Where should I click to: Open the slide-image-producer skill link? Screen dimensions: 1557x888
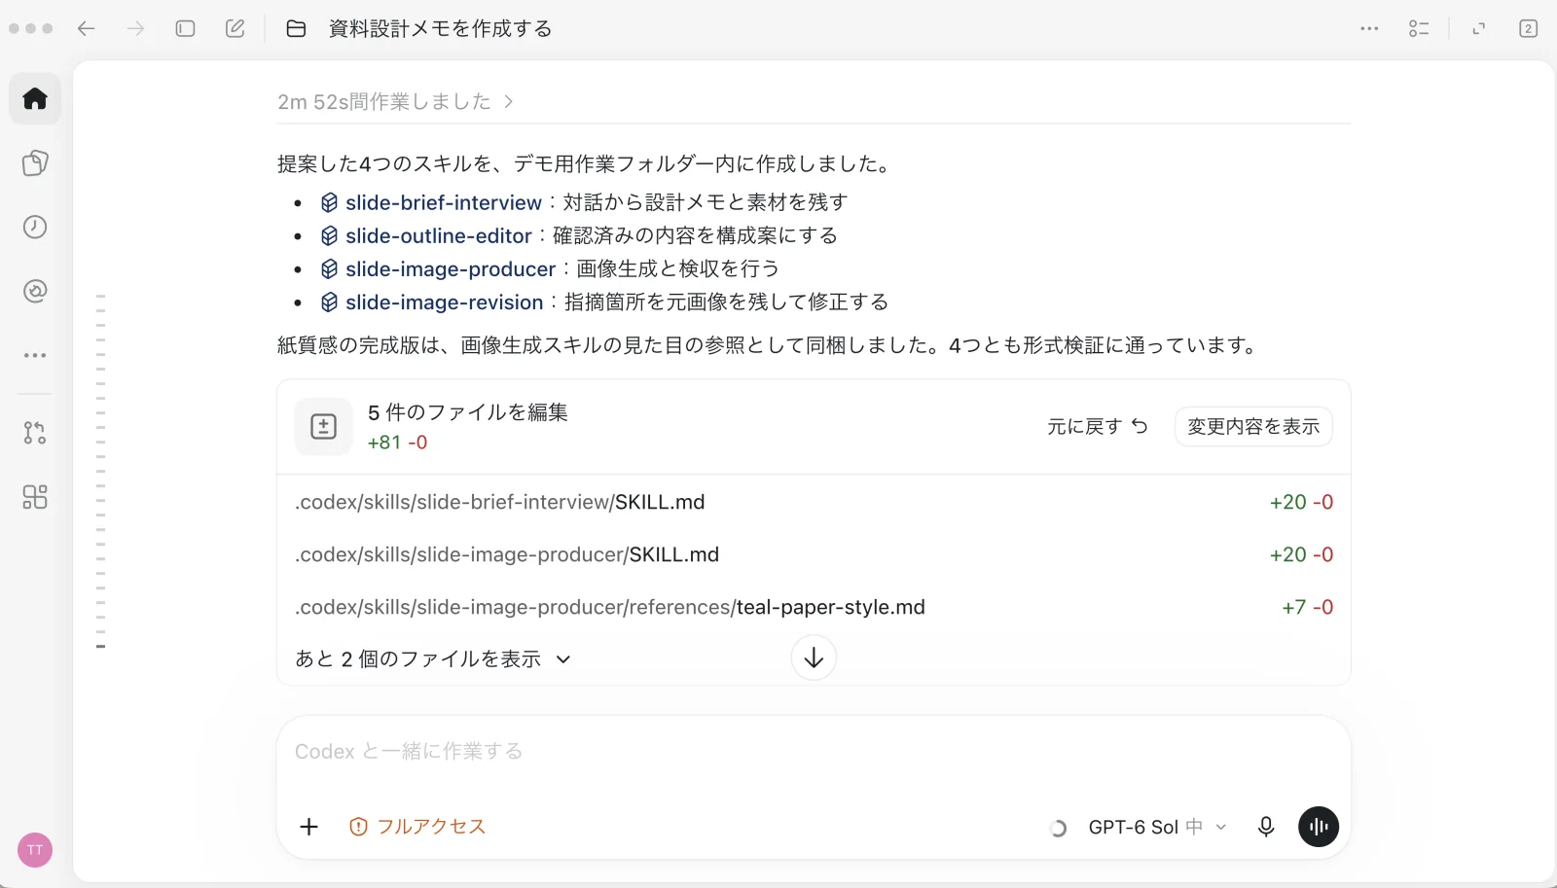[x=451, y=268]
